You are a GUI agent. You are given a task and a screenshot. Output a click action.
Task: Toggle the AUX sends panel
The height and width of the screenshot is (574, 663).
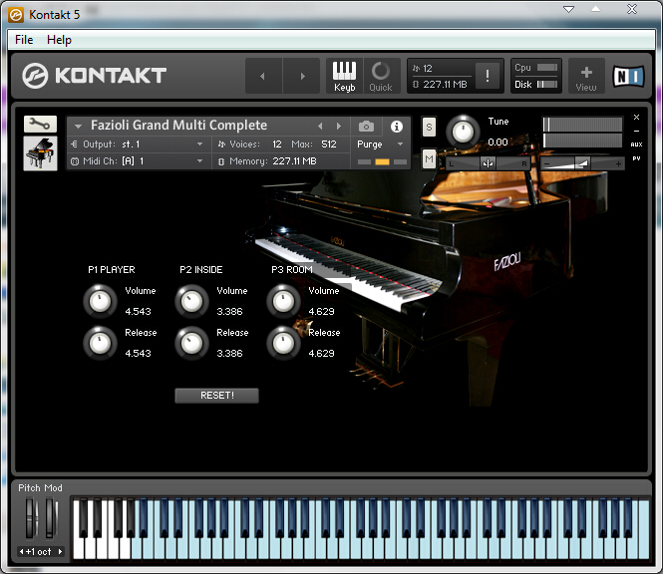[636, 144]
